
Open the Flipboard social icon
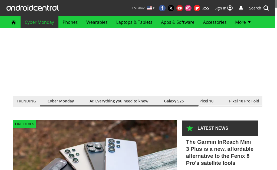(197, 8)
